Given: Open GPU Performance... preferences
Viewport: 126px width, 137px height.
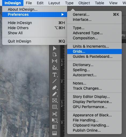Looking at the screenshot, I should 94,107.
